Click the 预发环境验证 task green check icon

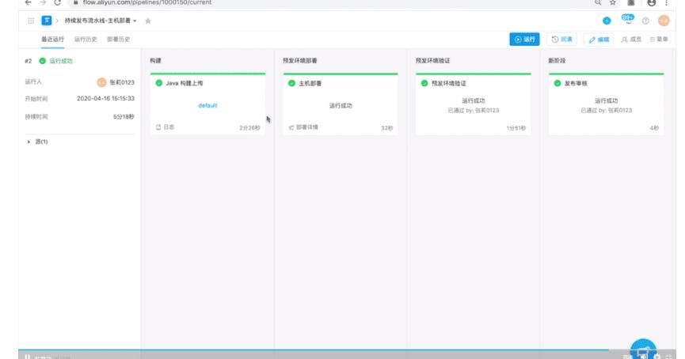(424, 83)
